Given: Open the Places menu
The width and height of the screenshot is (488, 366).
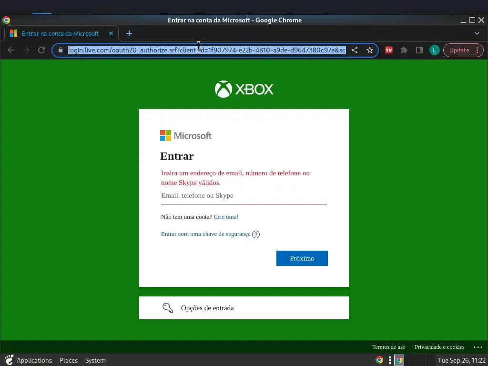Looking at the screenshot, I should coord(69,360).
